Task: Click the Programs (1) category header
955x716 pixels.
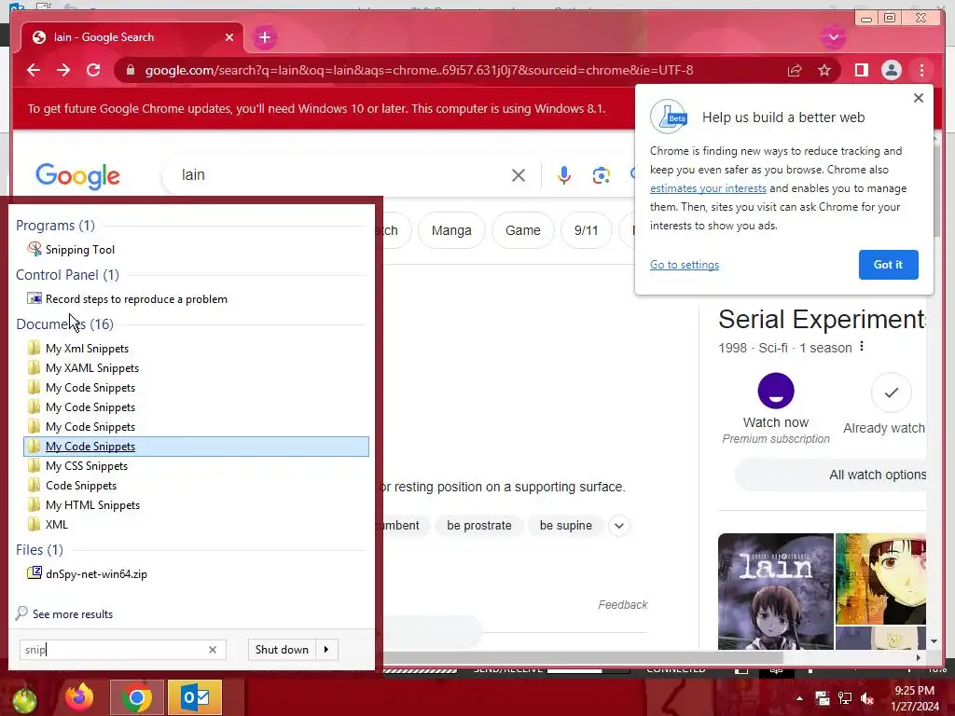Action: point(55,226)
